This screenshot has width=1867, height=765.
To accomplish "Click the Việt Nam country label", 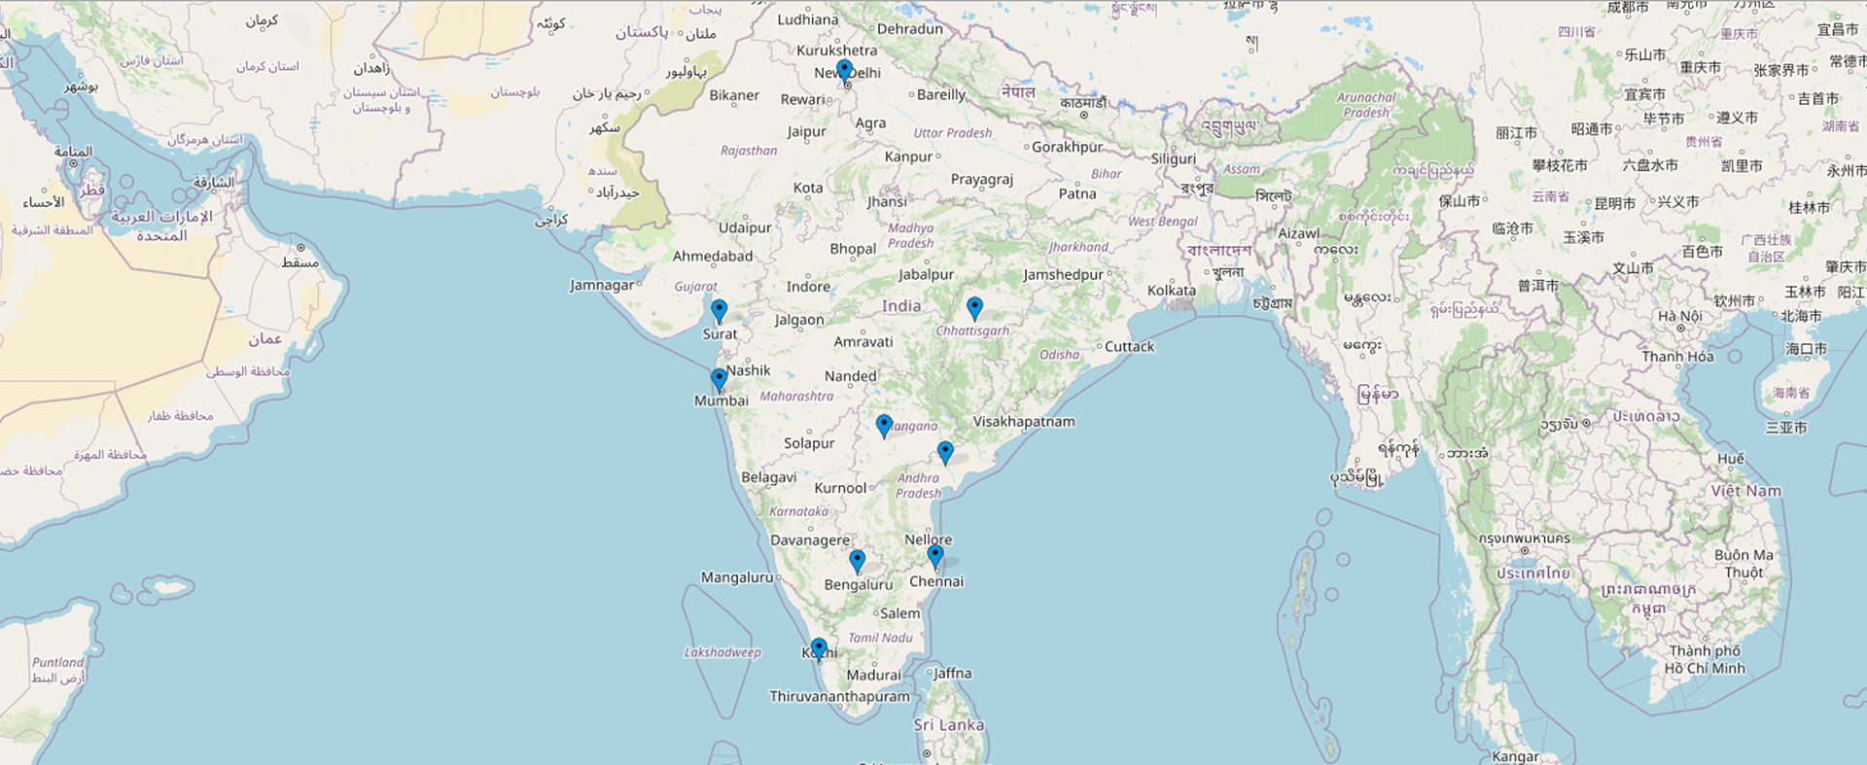I will point(1746,491).
